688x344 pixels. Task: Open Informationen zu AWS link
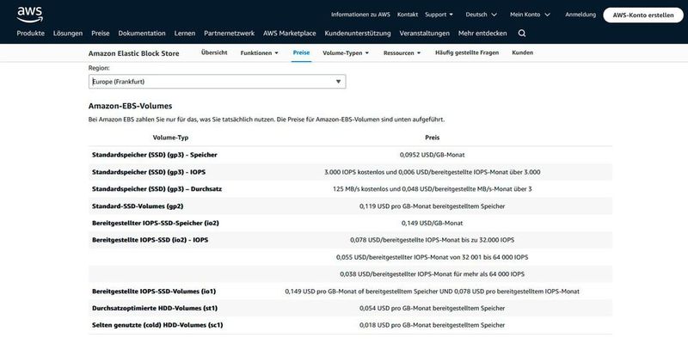[360, 15]
